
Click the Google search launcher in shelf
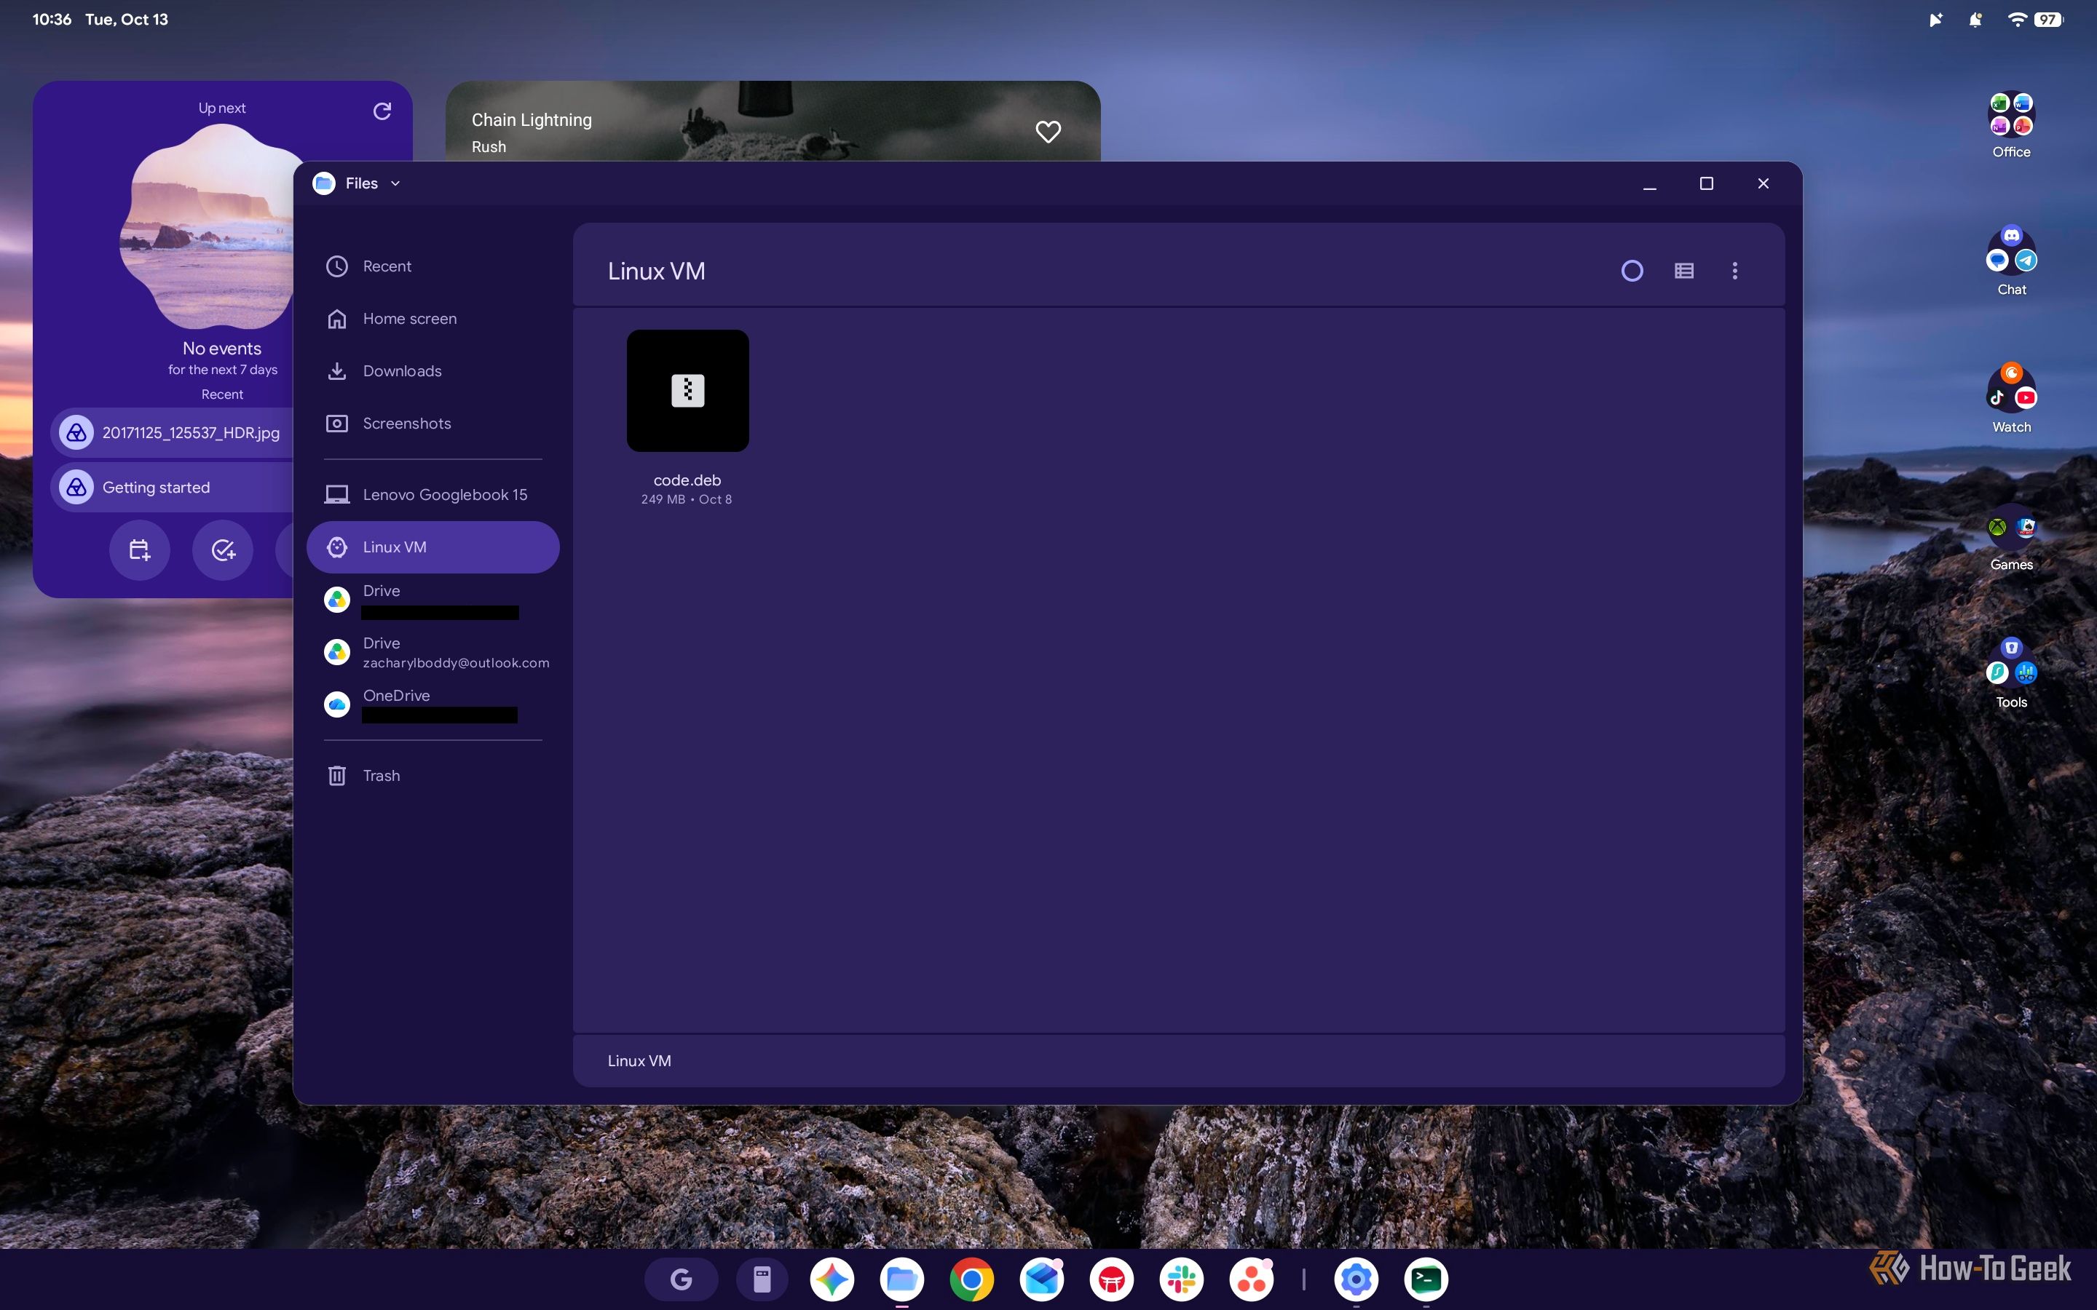(681, 1279)
